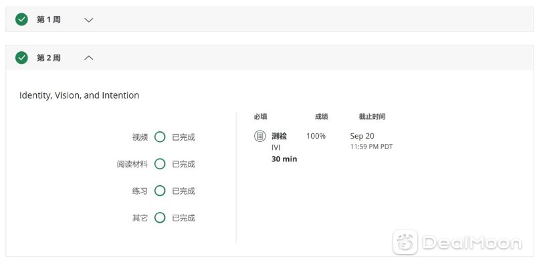Click the 阅读材料 category label

coord(132,164)
